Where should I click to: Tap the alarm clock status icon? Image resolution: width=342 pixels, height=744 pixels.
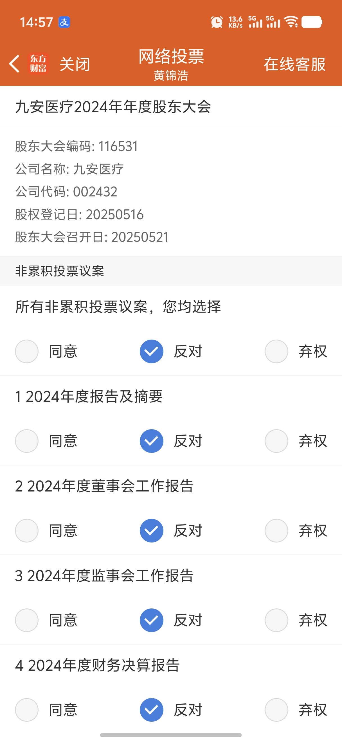coord(217,22)
